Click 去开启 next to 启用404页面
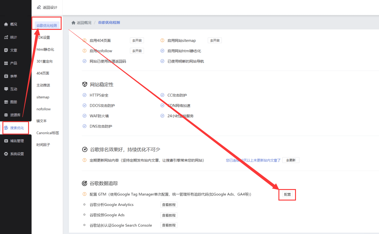The height and width of the screenshot is (234, 379). [137, 40]
